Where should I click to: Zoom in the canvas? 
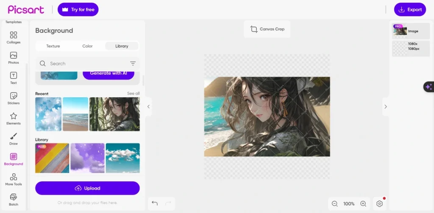coord(363,204)
